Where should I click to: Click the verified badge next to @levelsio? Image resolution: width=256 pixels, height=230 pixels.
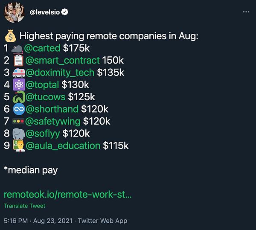(x=64, y=12)
